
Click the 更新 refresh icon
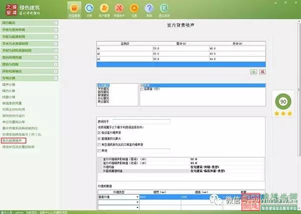coord(89,10)
